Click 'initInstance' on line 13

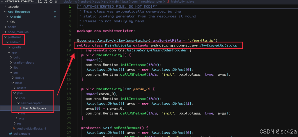click(x=133, y=65)
